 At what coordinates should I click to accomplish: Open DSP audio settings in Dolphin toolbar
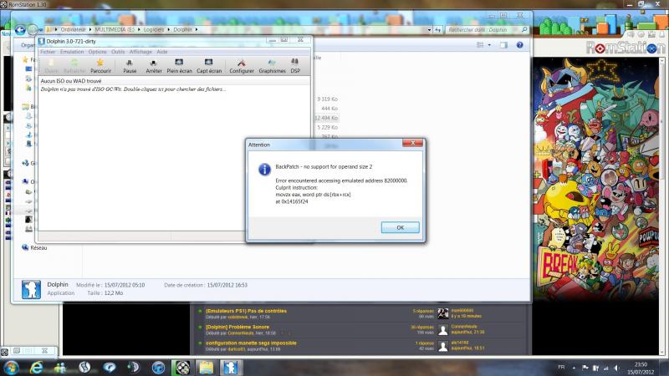[x=295, y=66]
